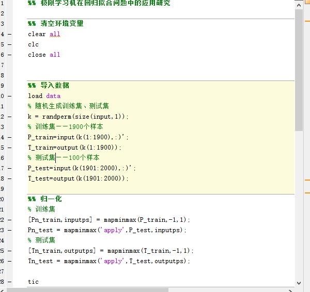Viewport: 310px width, 292px height.
Task: Click the 'apply' string in the Tn_test line
Action: click(x=113, y=261)
